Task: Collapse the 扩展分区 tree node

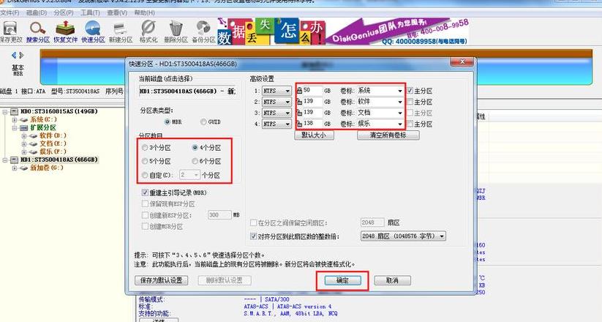Action: (x=15, y=127)
